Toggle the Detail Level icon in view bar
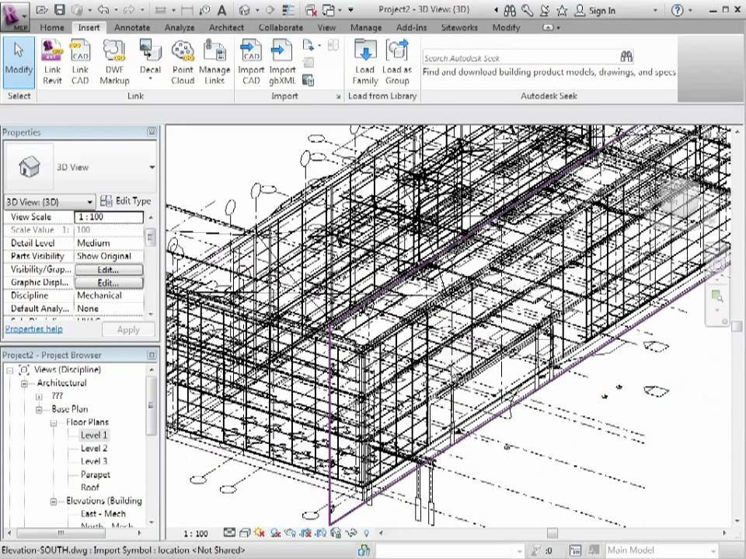This screenshot has width=746, height=559. point(229,533)
